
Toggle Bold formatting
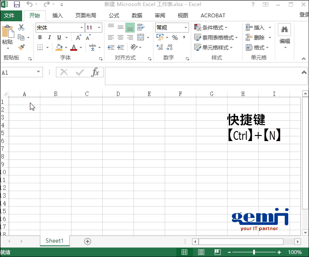(x=40, y=38)
